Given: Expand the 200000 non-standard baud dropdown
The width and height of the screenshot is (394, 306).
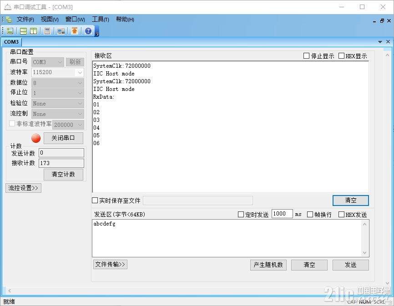Looking at the screenshot, I should point(80,125).
